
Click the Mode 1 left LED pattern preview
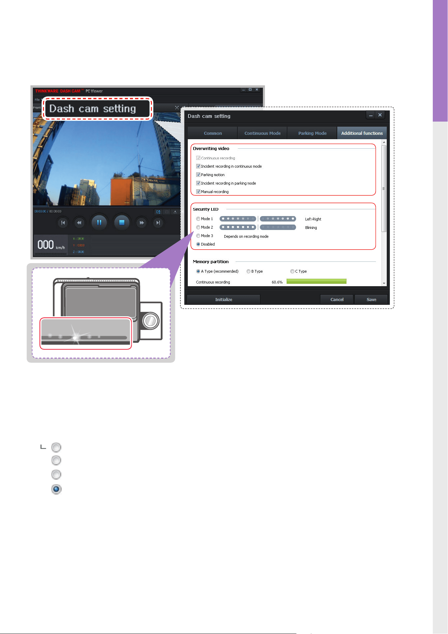238,219
